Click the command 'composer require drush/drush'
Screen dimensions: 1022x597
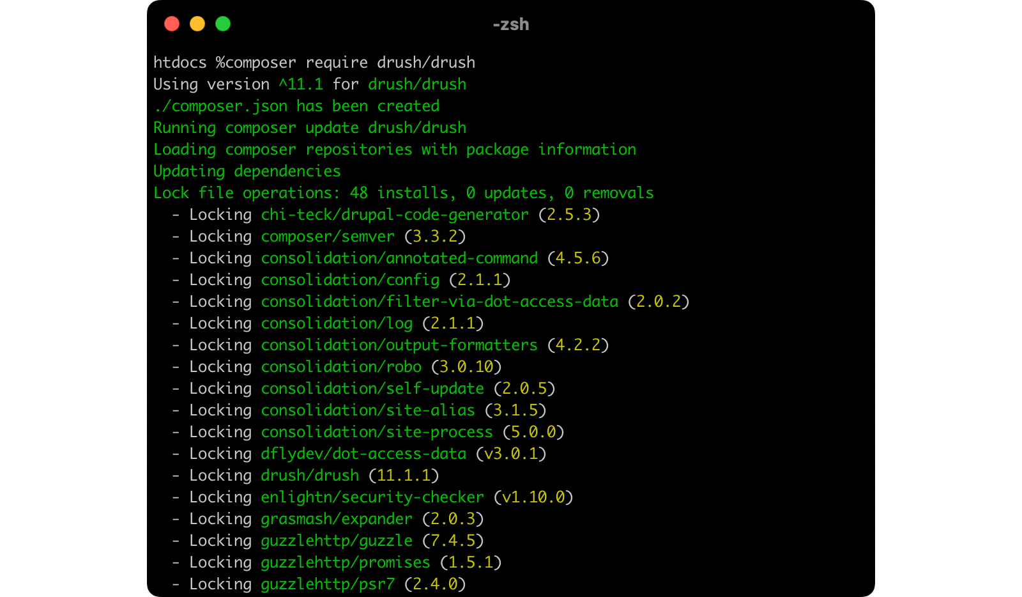click(350, 63)
